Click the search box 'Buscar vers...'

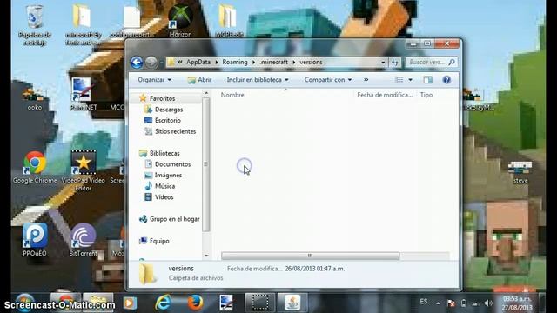click(x=432, y=62)
